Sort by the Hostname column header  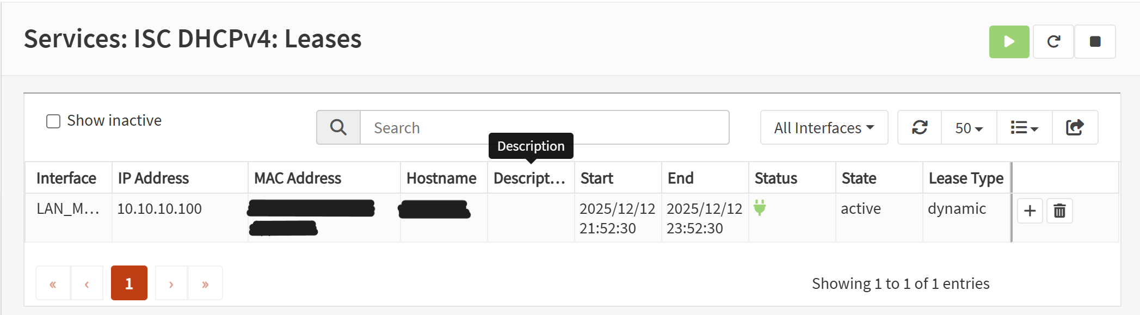[441, 178]
